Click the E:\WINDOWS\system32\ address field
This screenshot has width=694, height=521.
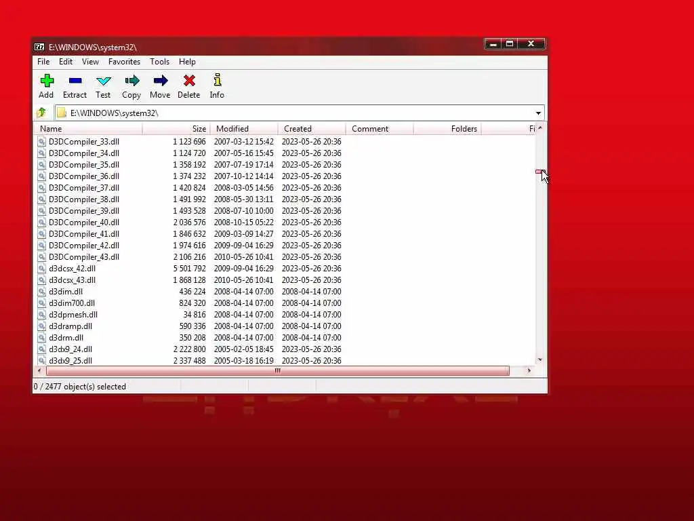300,113
